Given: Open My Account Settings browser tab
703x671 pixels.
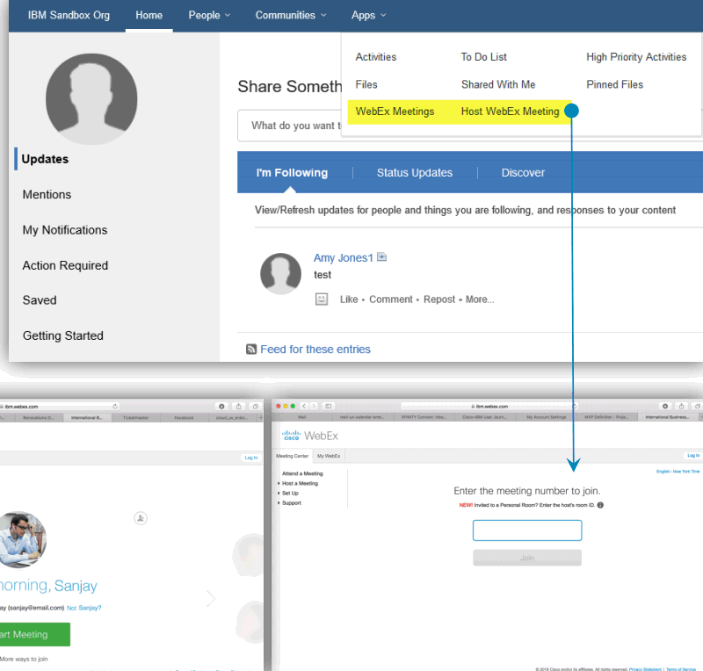Looking at the screenshot, I should [x=546, y=417].
